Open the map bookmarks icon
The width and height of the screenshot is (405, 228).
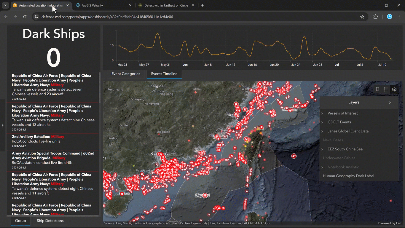point(377,89)
